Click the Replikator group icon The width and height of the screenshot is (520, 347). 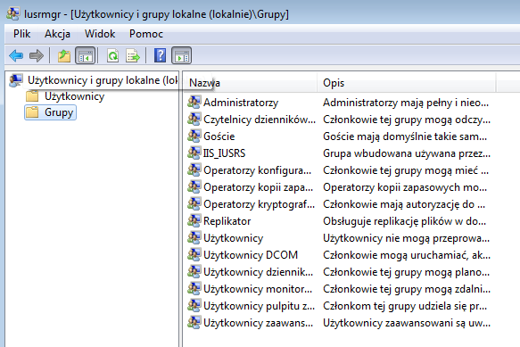(x=194, y=220)
